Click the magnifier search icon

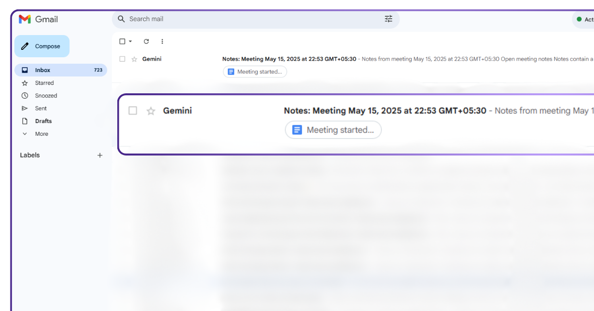[x=121, y=19]
